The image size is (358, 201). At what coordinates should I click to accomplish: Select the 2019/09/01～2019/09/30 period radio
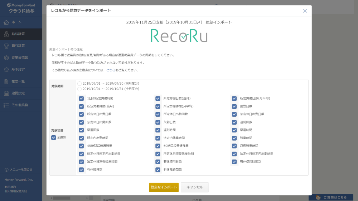point(79,84)
